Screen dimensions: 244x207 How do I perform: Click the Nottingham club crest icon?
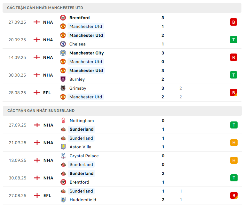pyautogui.click(x=63, y=120)
